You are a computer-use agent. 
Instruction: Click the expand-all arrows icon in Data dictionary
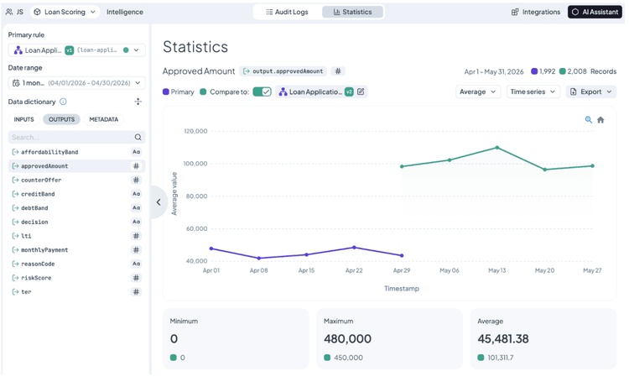coord(138,102)
